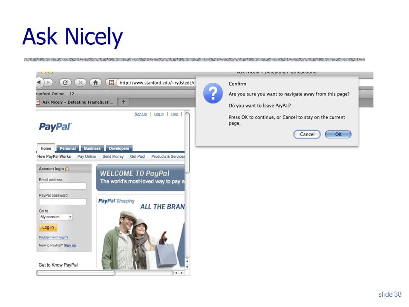Click the padlock icon beside Account login
The height and width of the screenshot is (307, 409).
[67, 169]
